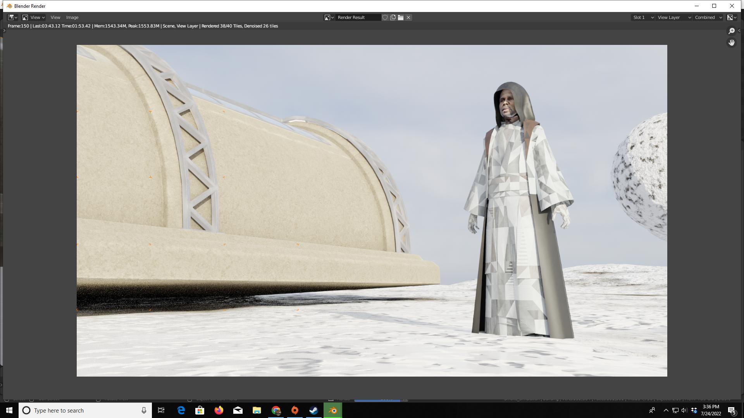Unlink the Render Result image
The height and width of the screenshot is (418, 744).
(x=408, y=17)
